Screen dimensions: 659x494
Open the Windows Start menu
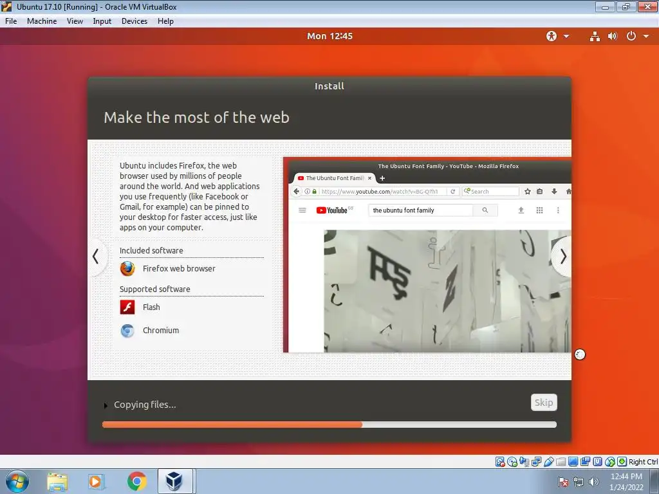click(17, 481)
